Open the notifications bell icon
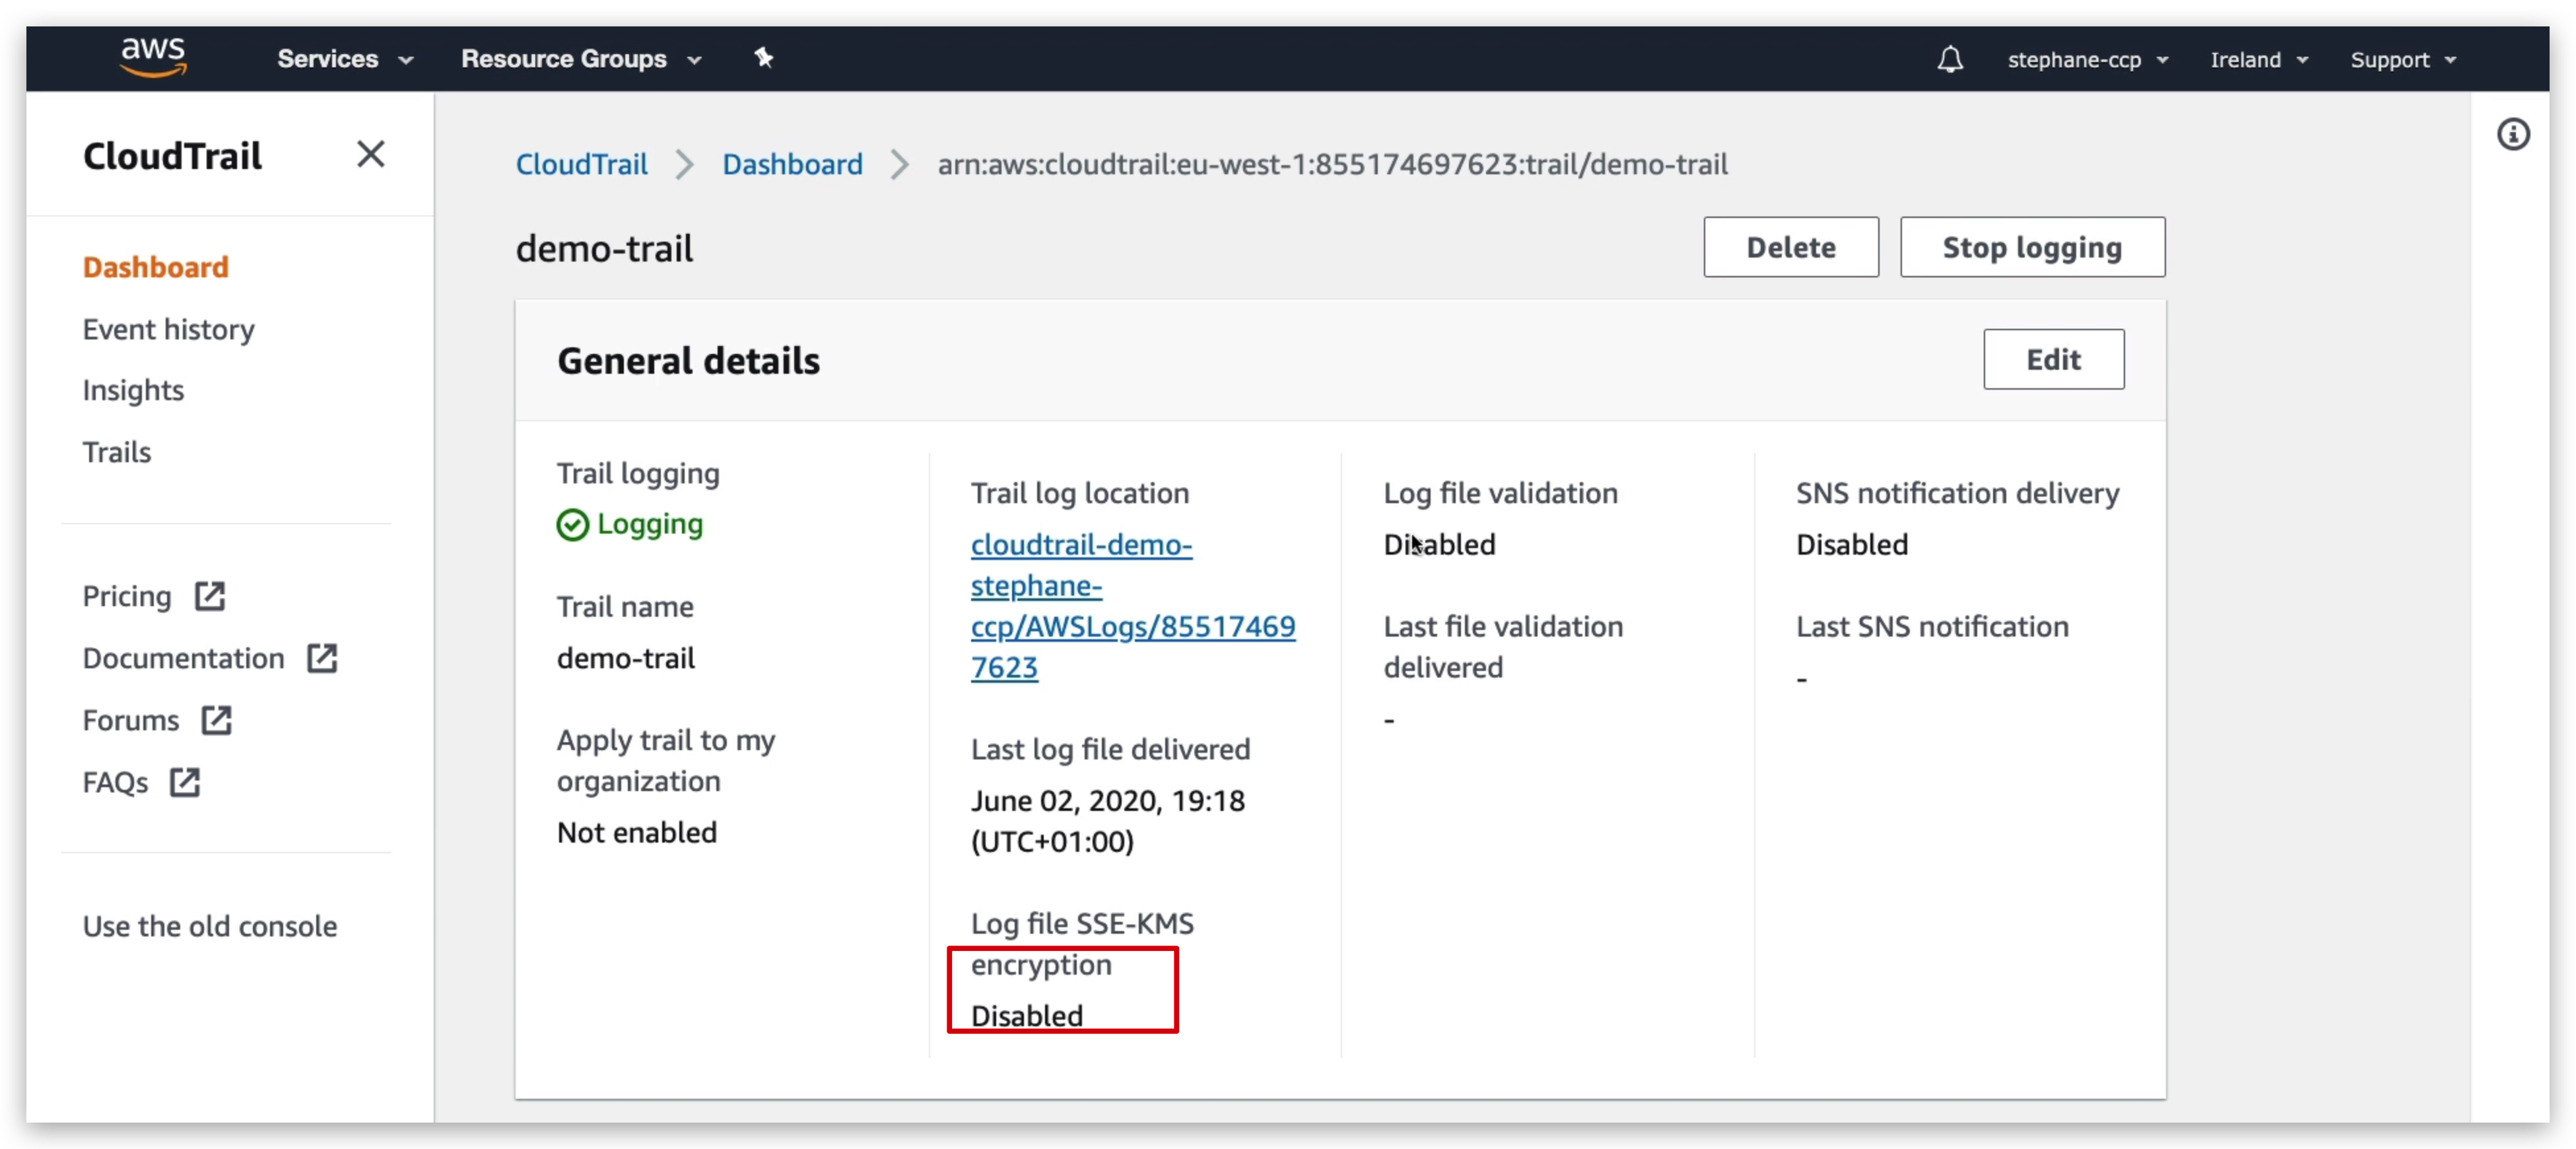 point(1949,59)
